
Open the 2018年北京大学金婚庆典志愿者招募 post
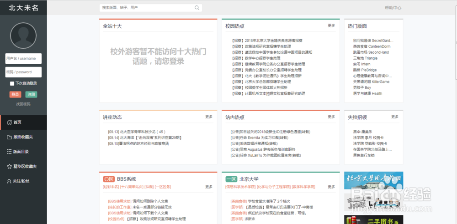pyautogui.click(x=267, y=41)
